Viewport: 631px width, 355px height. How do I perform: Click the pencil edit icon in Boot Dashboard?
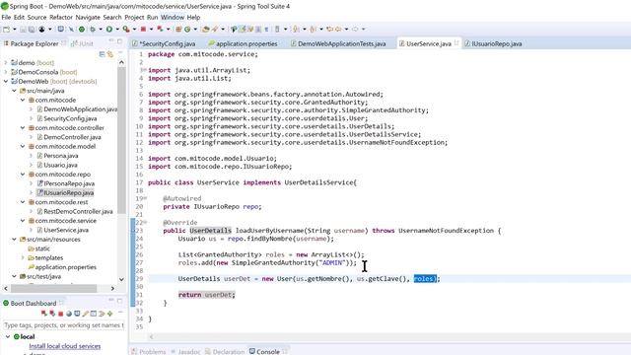click(85, 314)
